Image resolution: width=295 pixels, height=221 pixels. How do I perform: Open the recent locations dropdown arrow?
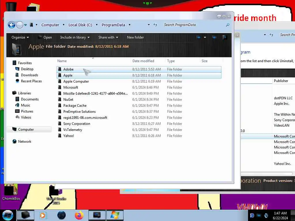point(25,25)
